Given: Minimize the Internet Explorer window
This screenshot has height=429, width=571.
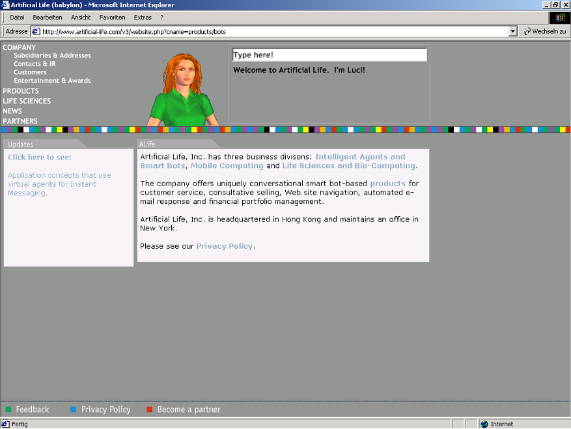Looking at the screenshot, I should (x=547, y=5).
